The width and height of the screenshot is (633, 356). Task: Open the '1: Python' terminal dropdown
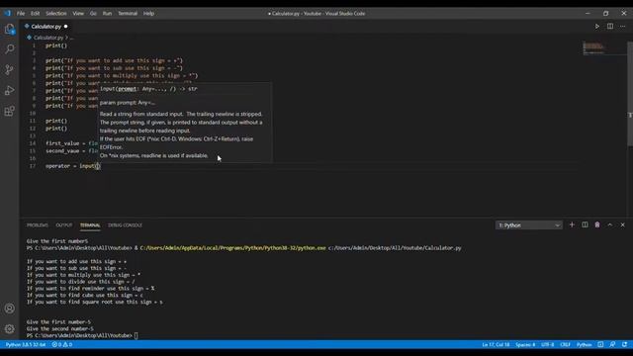pos(529,225)
